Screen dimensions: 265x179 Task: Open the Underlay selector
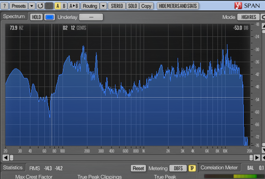[91, 17]
